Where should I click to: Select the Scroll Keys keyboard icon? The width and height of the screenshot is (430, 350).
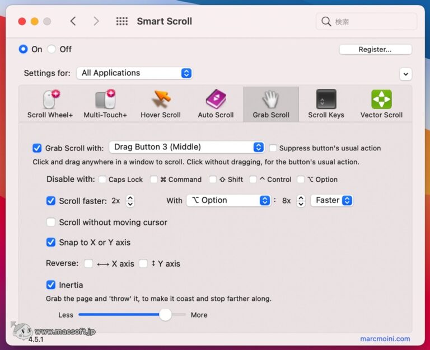(x=326, y=99)
